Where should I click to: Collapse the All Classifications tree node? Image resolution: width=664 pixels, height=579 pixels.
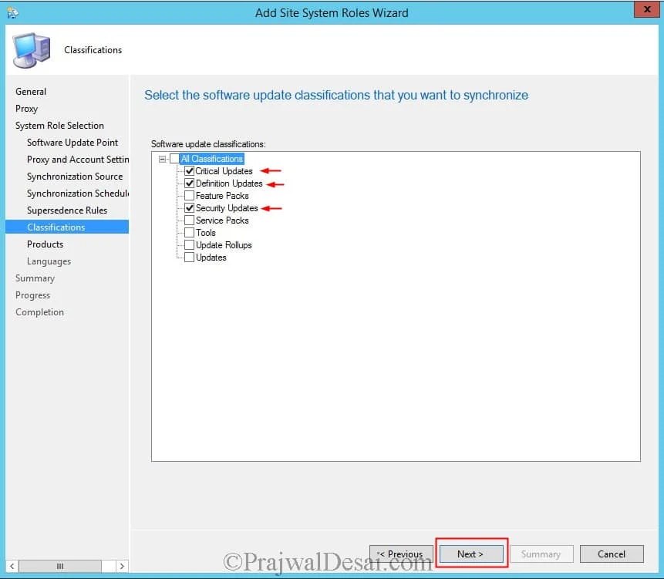coord(162,158)
